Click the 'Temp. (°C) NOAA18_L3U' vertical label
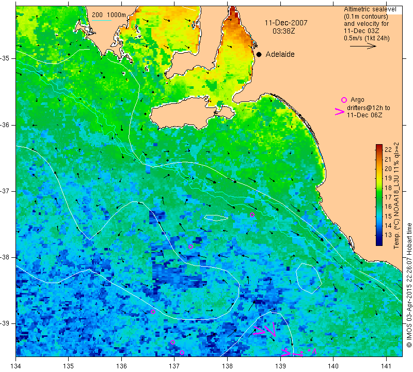The height and width of the screenshot is (372, 413). [396, 213]
